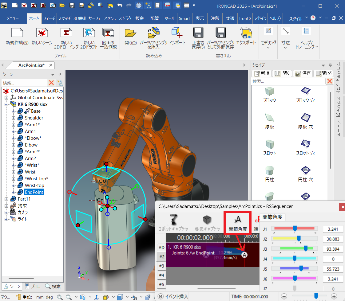The height and width of the screenshot is (301, 345).
Task: Open 新しい2Dドラフト
Action: pyautogui.click(x=89, y=33)
